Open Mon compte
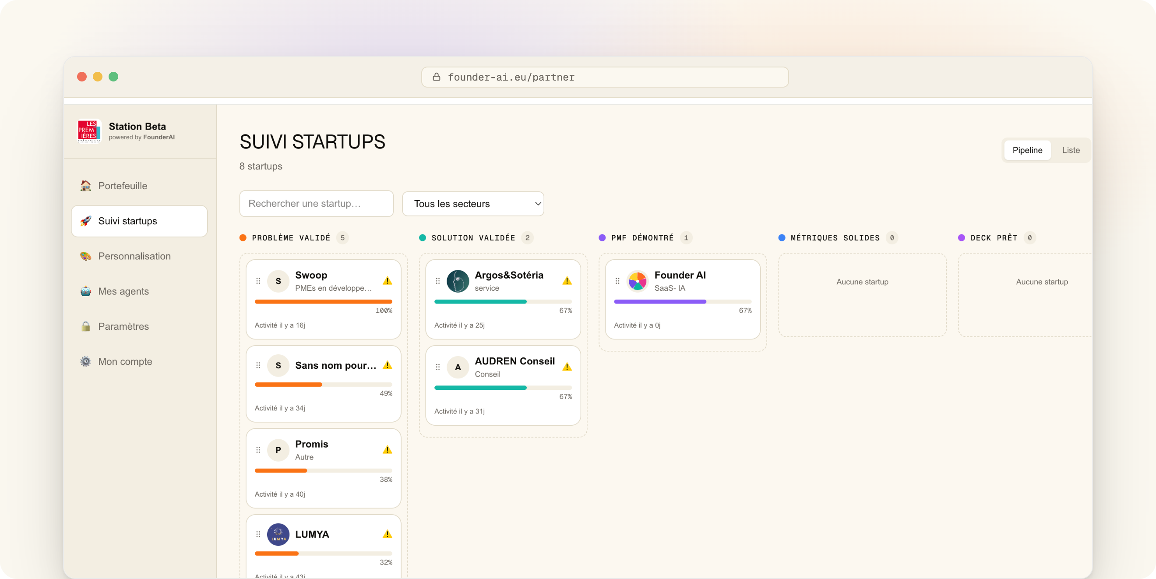1156x579 pixels. [x=139, y=361]
